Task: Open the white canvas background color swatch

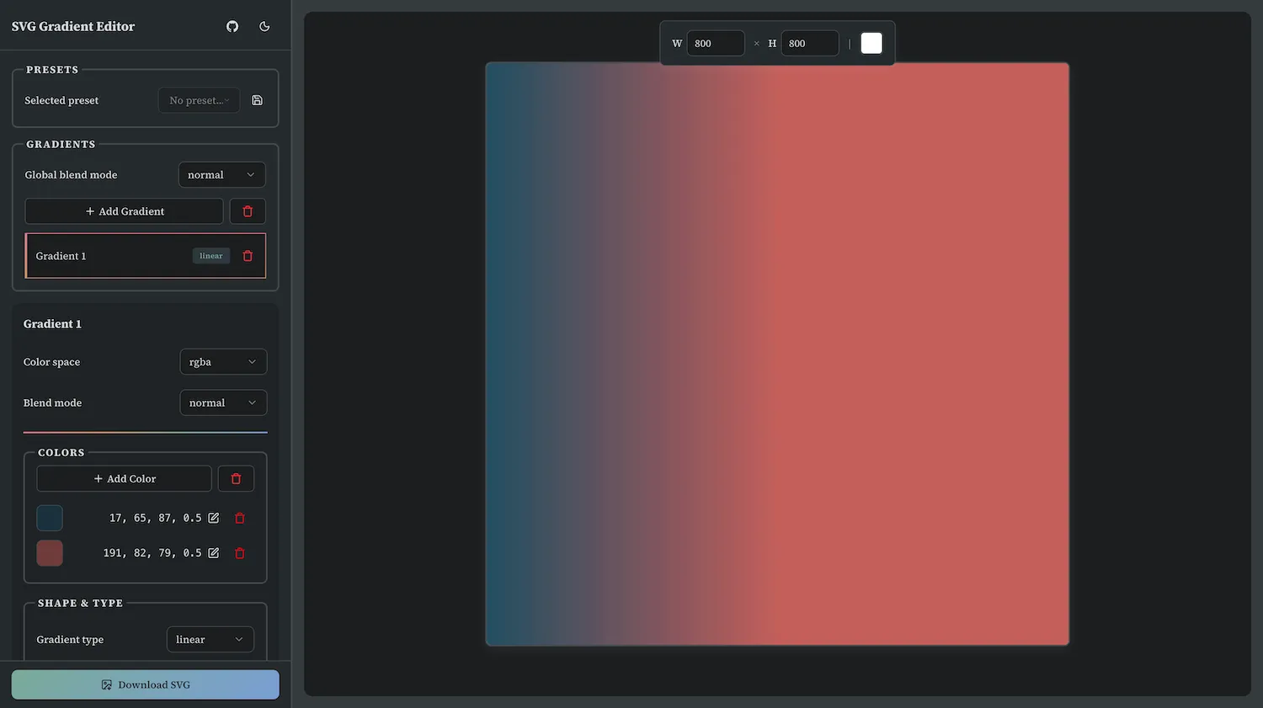Action: (871, 42)
